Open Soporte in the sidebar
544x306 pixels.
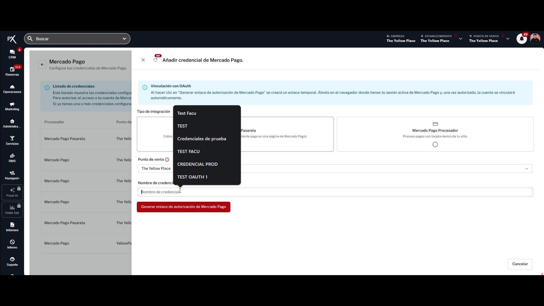12,262
